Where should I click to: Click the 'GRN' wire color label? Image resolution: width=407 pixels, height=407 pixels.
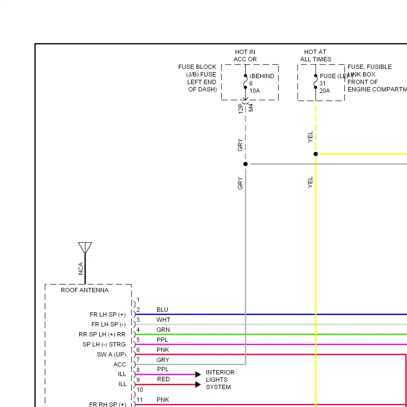(x=163, y=330)
